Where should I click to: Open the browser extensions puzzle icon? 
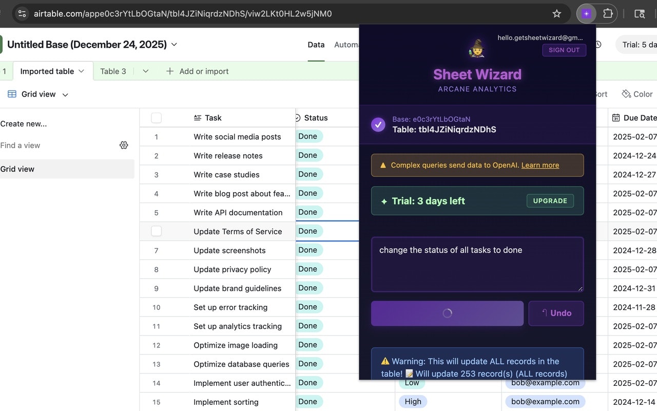(609, 13)
